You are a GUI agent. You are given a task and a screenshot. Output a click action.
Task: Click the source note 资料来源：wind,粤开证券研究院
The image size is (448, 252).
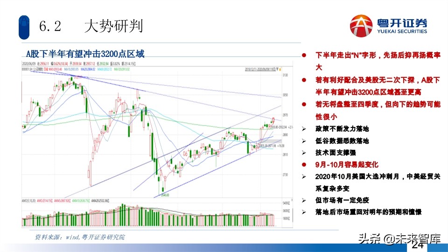pos(80,237)
